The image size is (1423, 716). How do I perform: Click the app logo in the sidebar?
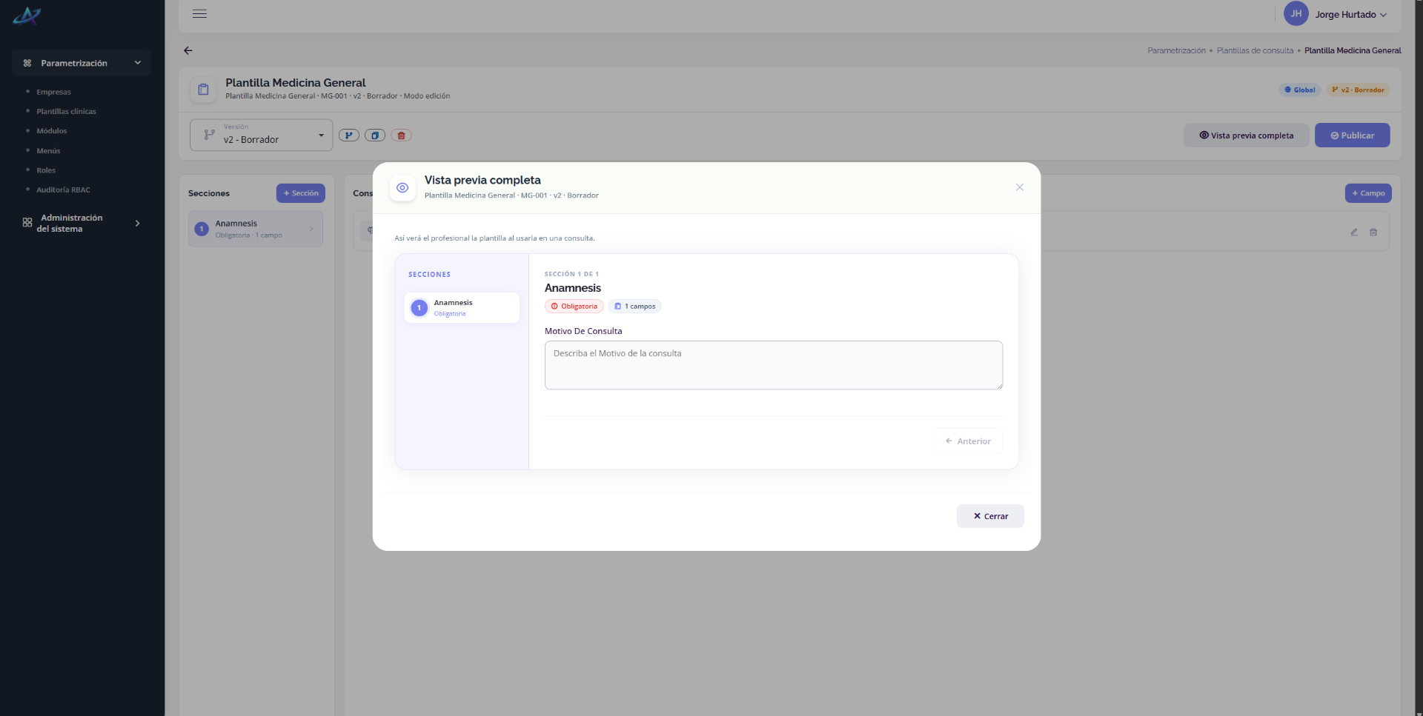point(27,16)
